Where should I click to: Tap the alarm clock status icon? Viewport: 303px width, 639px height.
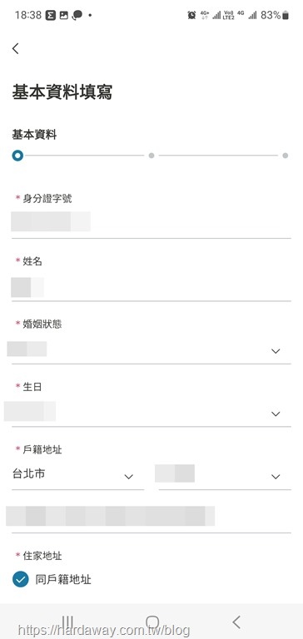(x=191, y=16)
